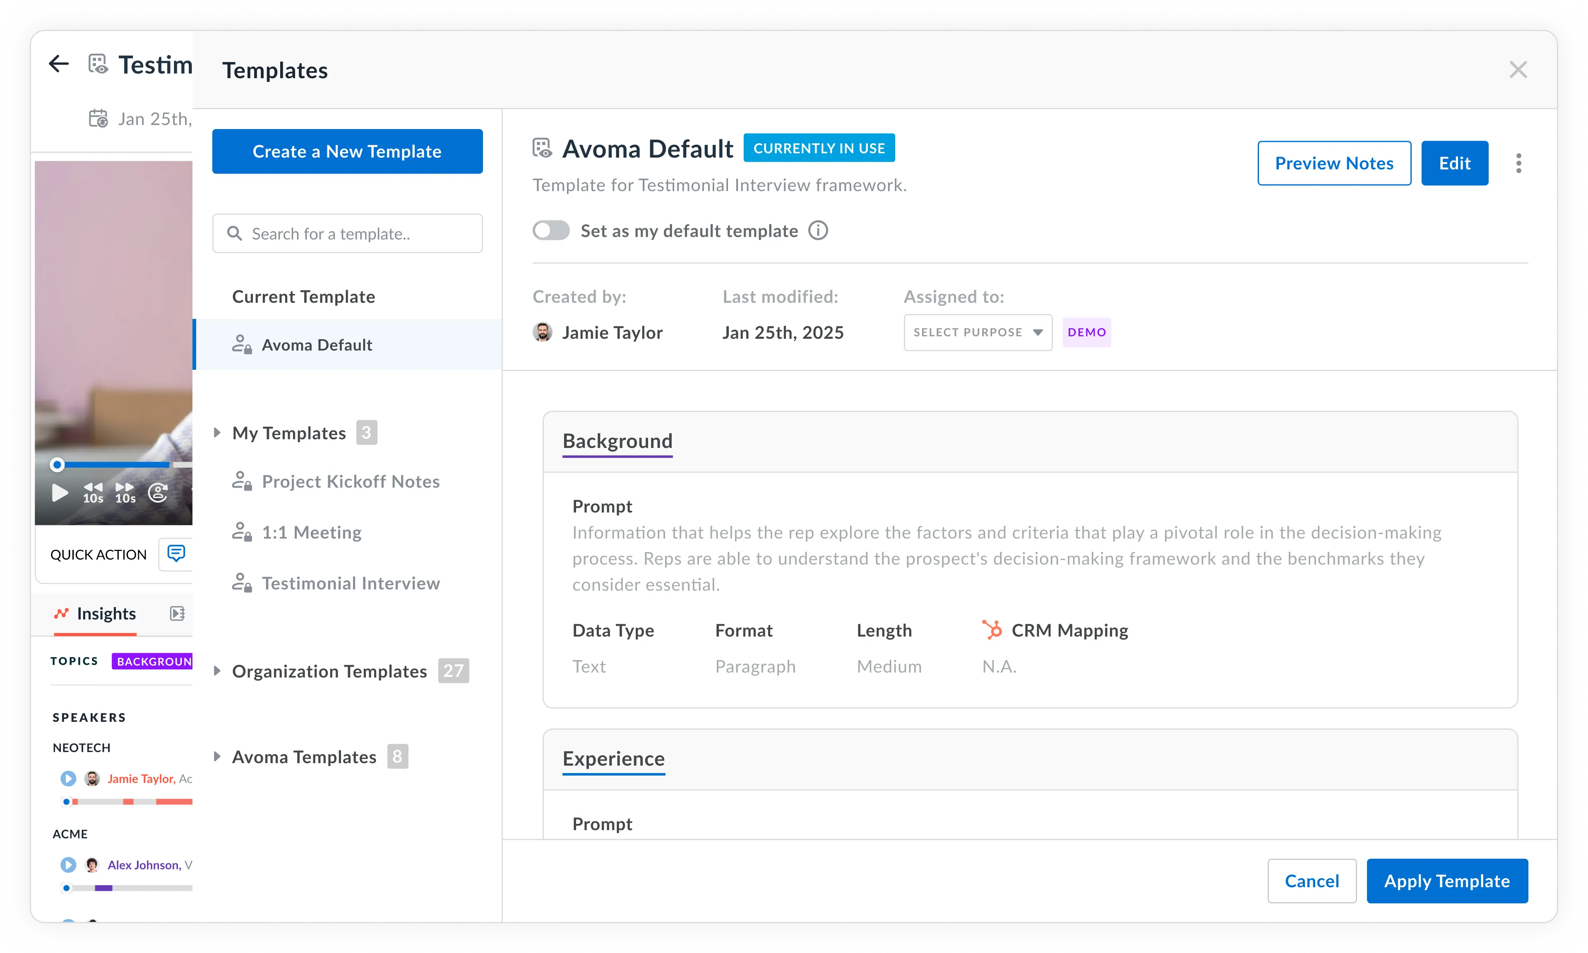Click the three-dot more options menu
Screen dimensions: 1588x953
1518,163
